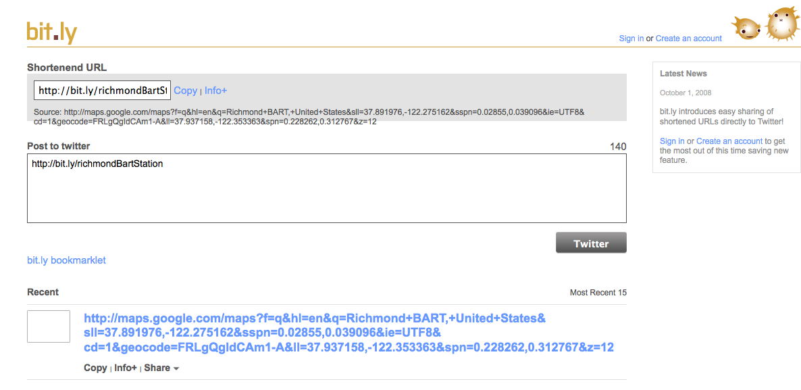The height and width of the screenshot is (390, 801).
Task: Click the large pufferfish mascot icon
Action: [783, 24]
